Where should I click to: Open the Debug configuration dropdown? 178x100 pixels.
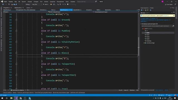[28, 4]
